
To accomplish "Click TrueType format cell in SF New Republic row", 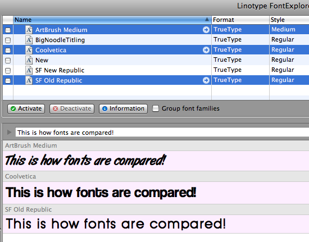I will pyautogui.click(x=228, y=70).
